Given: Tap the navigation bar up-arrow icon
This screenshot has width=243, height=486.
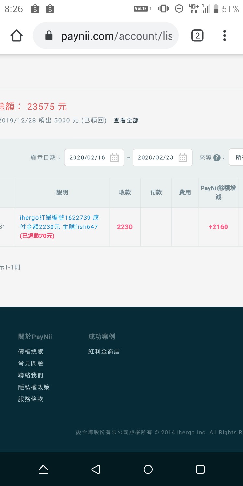Looking at the screenshot, I should (43, 469).
